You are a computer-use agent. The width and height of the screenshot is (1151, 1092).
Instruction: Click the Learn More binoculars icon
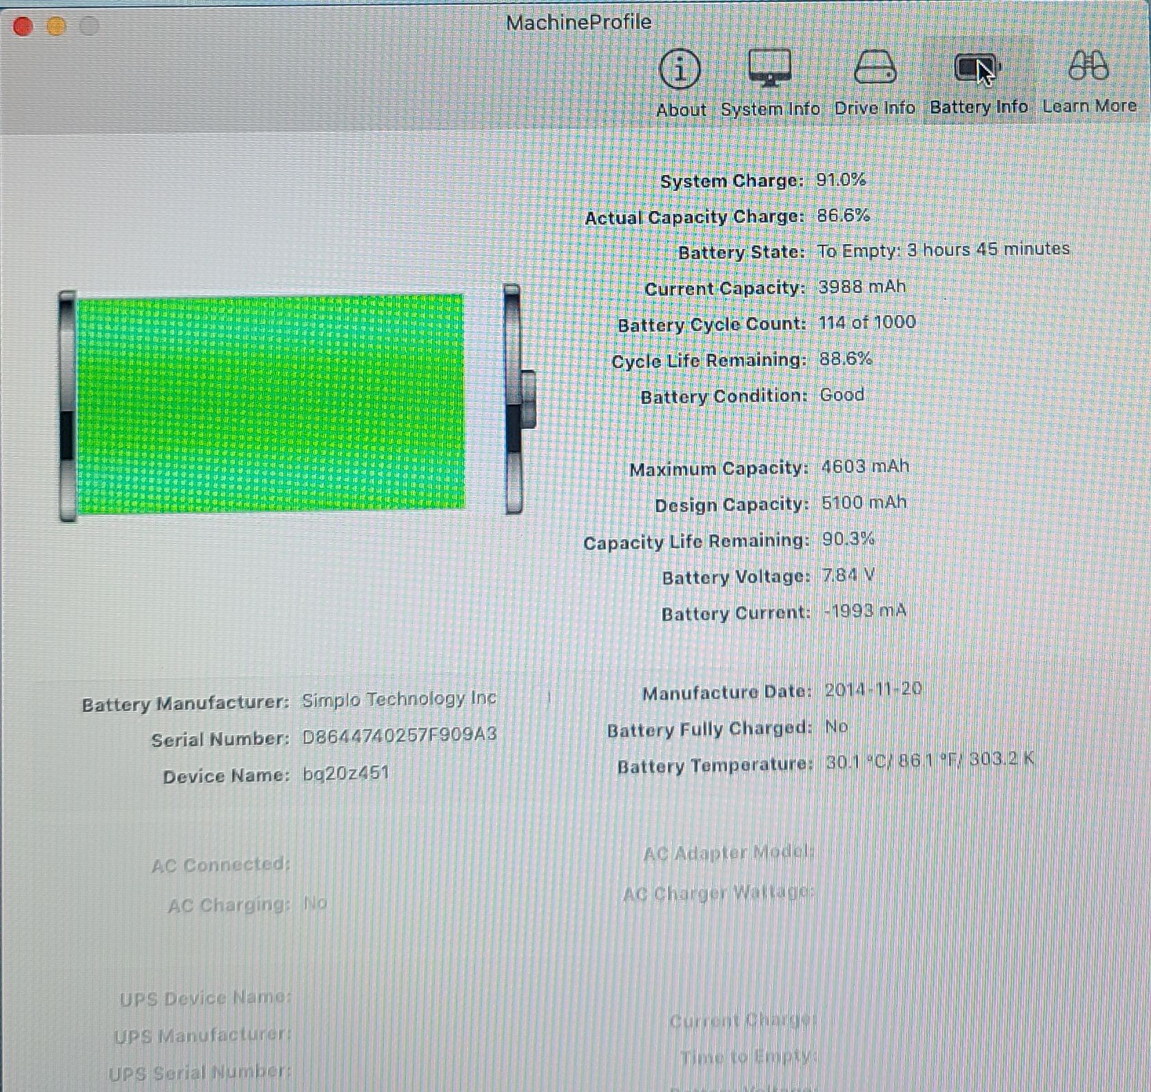pos(1088,67)
